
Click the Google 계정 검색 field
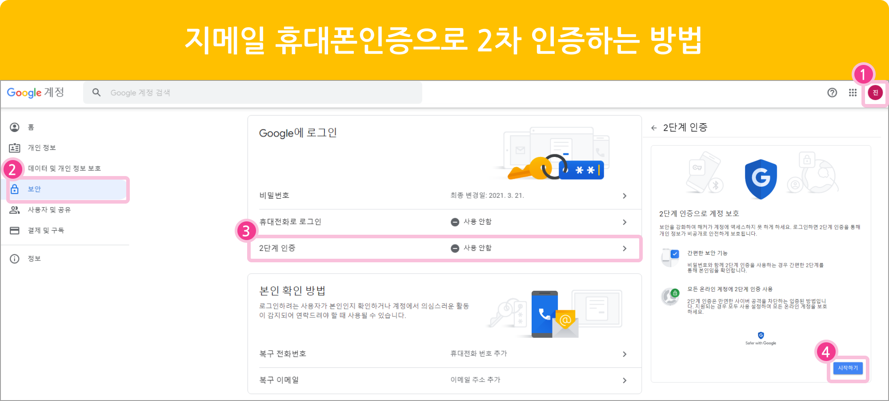252,92
